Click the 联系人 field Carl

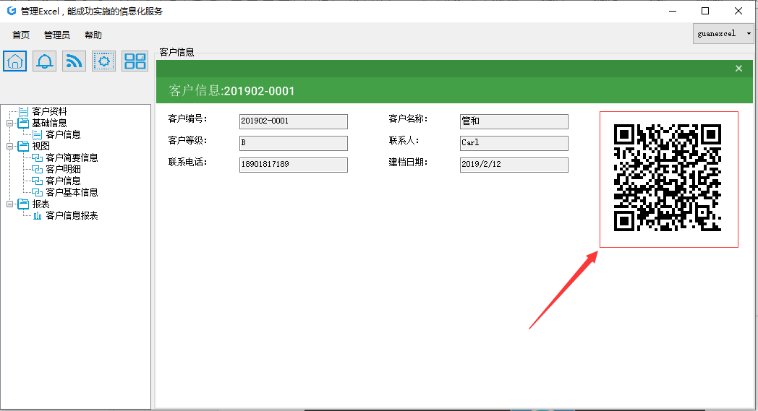tap(514, 143)
